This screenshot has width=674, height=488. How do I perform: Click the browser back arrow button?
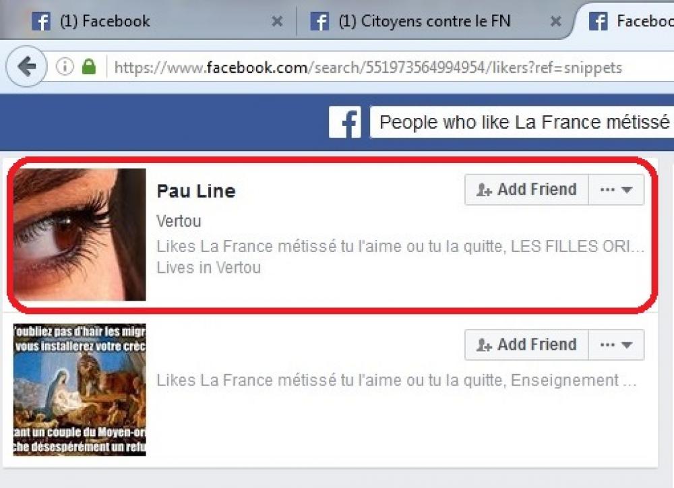point(27,67)
